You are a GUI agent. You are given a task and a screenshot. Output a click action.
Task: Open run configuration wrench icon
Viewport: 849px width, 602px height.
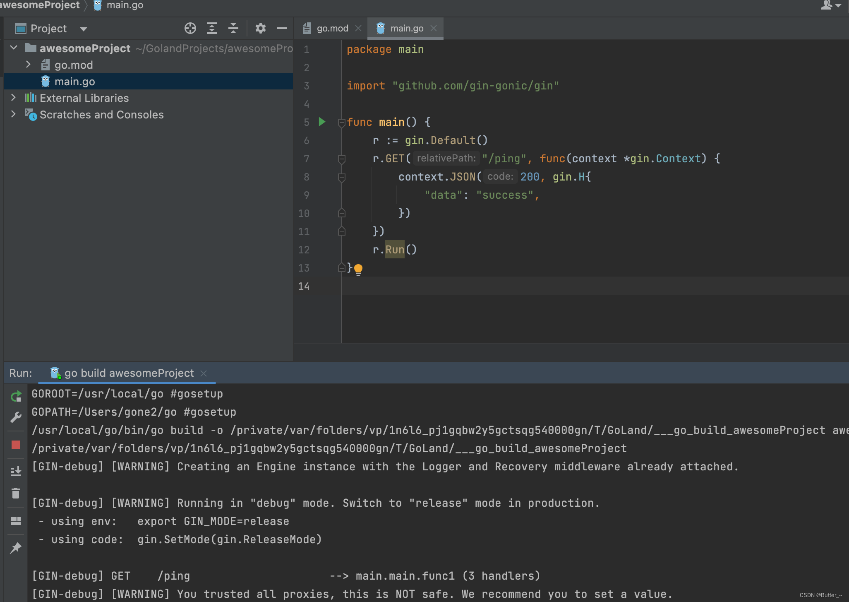(16, 417)
